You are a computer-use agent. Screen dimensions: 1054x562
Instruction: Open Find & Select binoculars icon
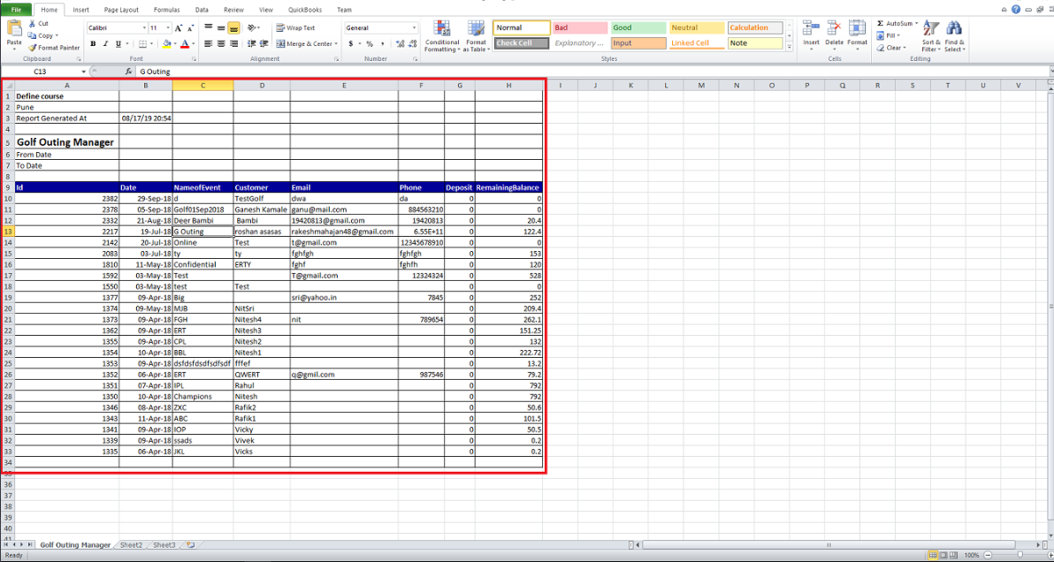click(954, 35)
